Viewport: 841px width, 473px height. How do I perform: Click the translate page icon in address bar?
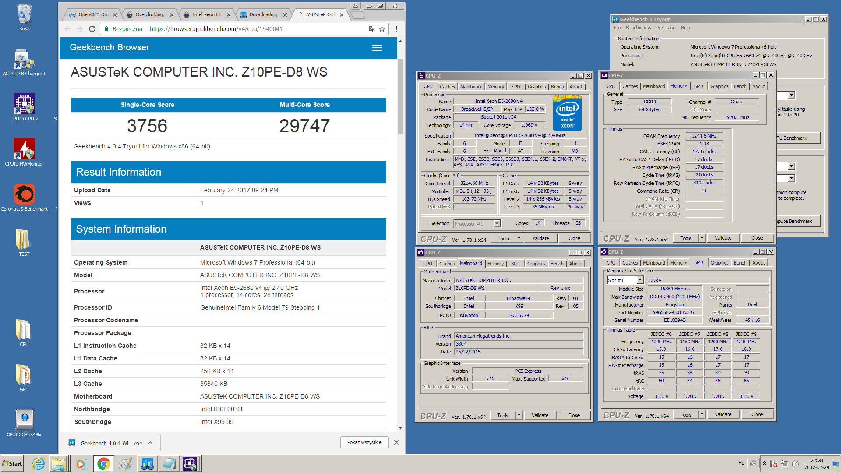coord(372,29)
